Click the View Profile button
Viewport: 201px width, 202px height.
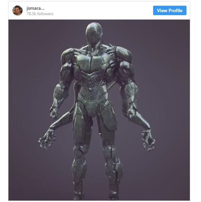pos(170,10)
